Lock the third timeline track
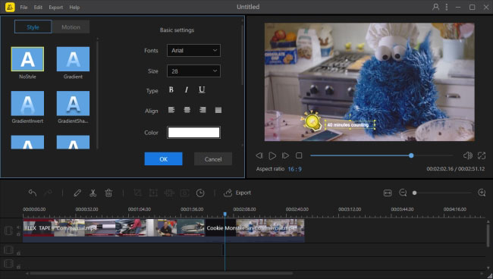 click(x=18, y=267)
